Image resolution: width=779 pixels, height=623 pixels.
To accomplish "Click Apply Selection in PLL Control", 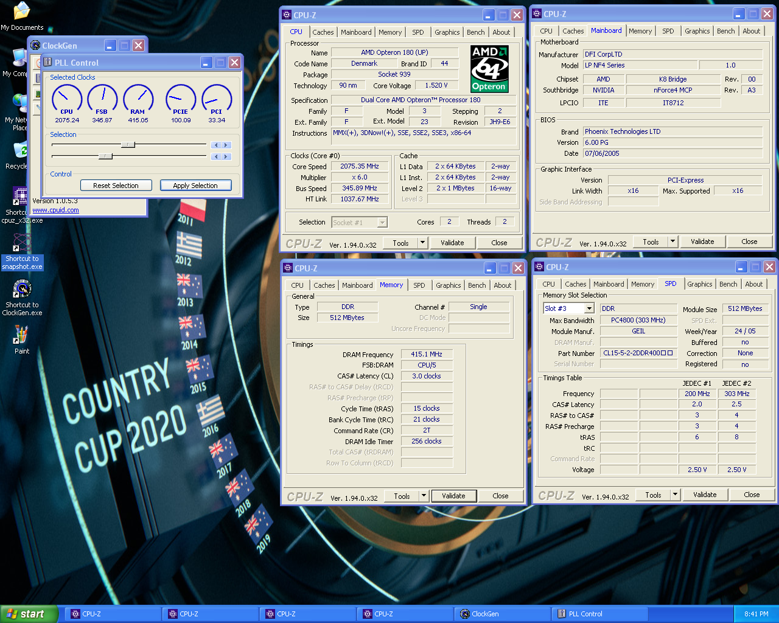I will coord(195,186).
